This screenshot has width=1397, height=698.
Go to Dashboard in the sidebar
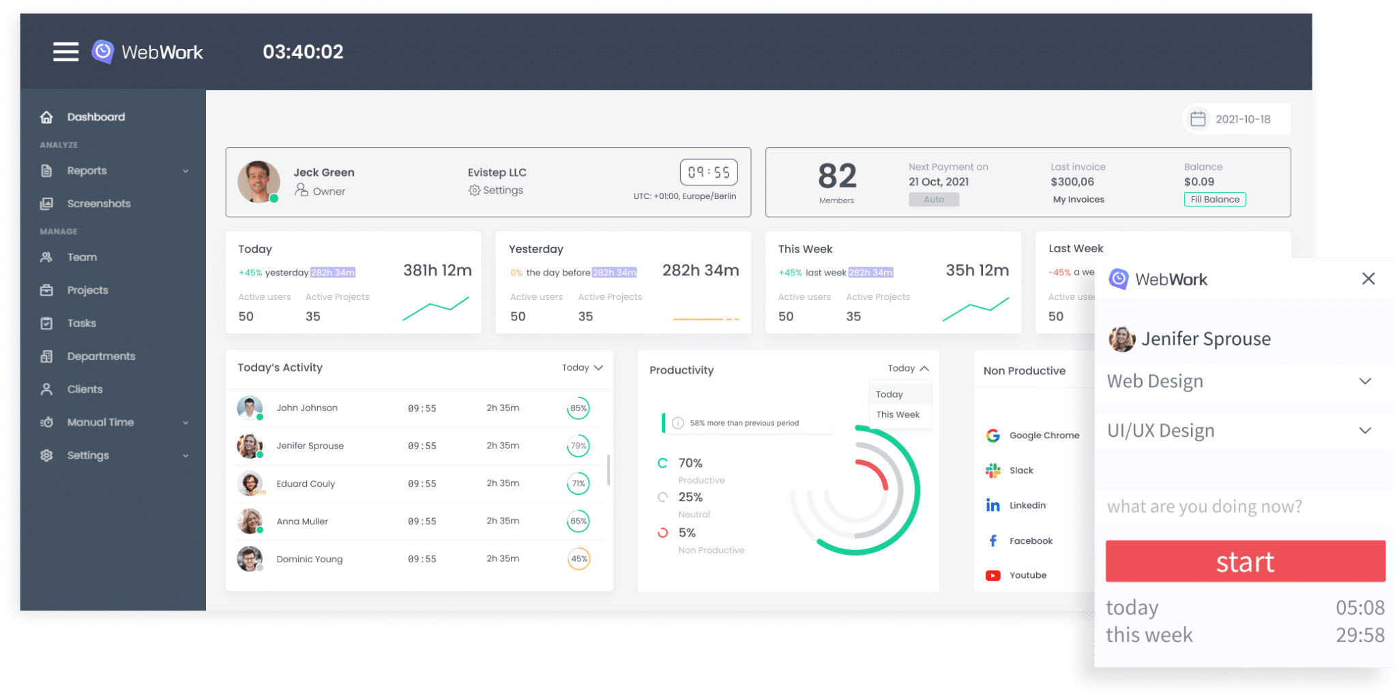[95, 117]
